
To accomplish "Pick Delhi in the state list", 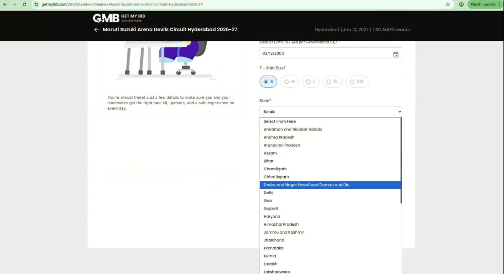I will click(330, 193).
